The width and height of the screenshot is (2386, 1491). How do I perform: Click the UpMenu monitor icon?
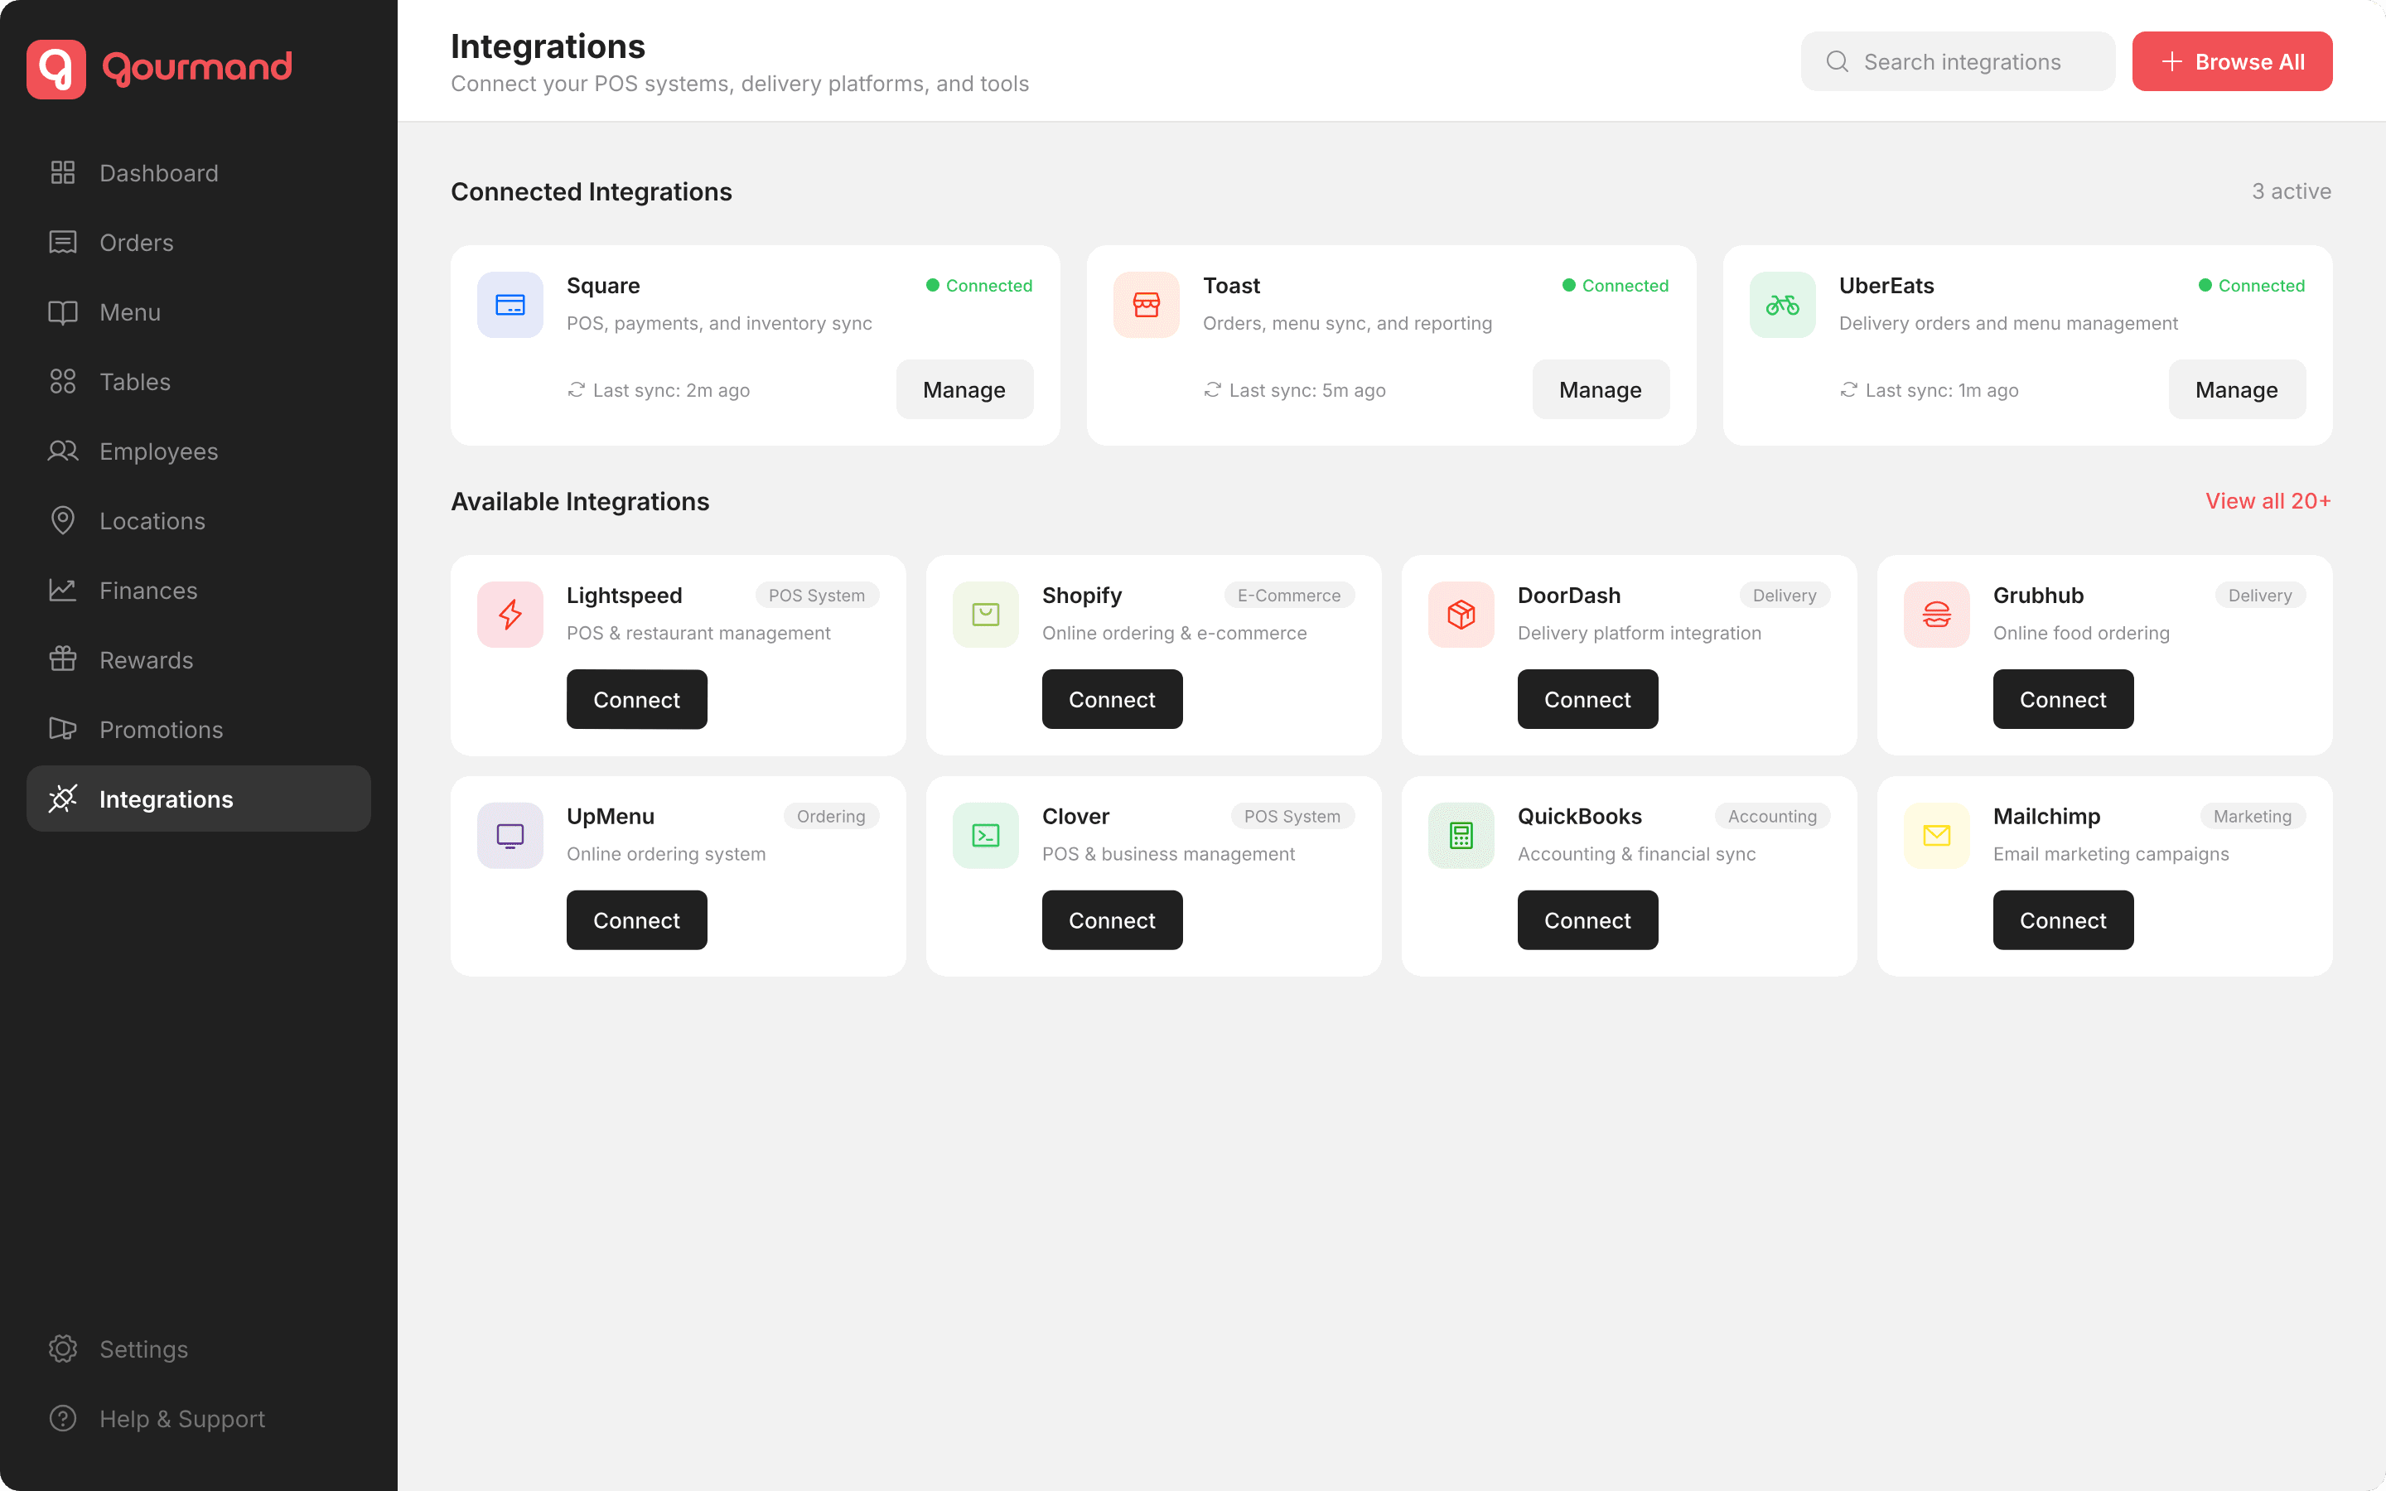[x=510, y=835]
